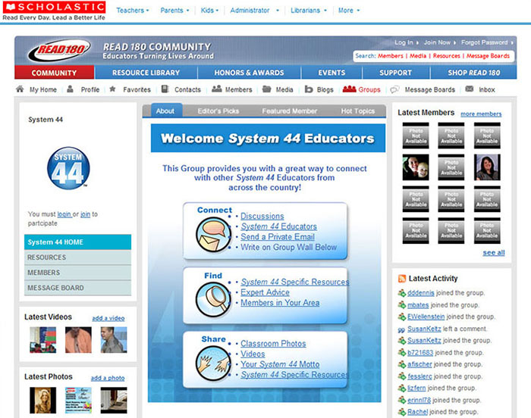Open System 44 HOME sidebar item
Screen dimensions: 531x418
[x=77, y=242]
